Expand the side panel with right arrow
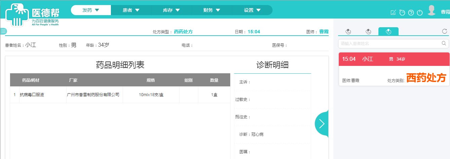Screen dimensions: 450x159 (x=322, y=124)
